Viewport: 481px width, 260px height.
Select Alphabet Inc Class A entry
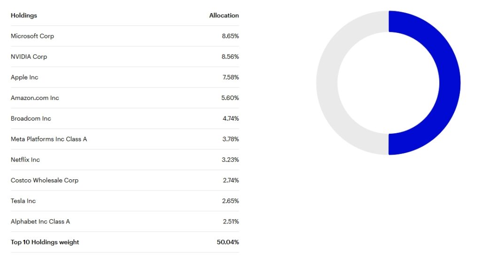coord(40,222)
